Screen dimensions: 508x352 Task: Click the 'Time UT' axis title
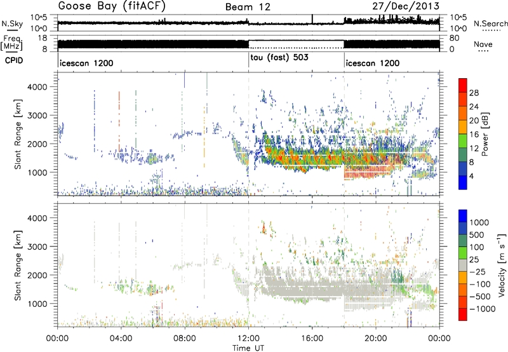tap(248, 348)
